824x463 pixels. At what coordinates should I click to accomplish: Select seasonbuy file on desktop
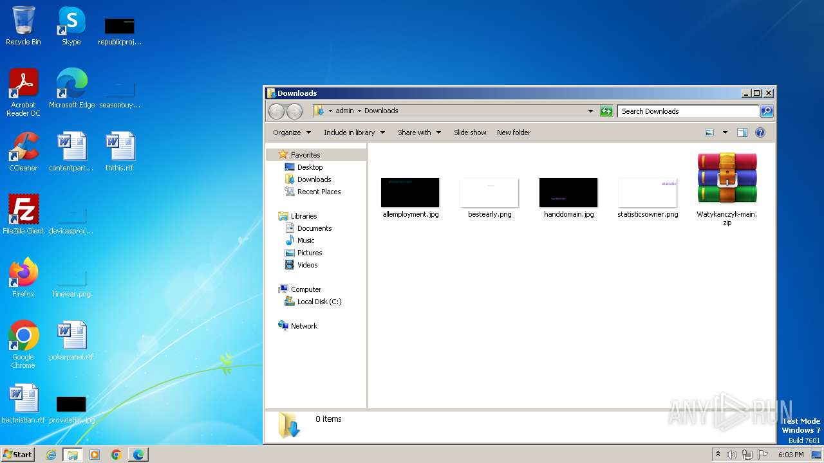[x=120, y=94]
